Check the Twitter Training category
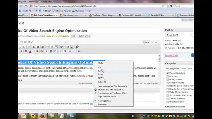 pyautogui.click(x=168, y=99)
